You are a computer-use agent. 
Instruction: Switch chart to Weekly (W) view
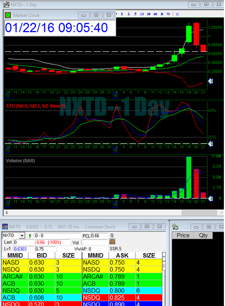point(168,14)
